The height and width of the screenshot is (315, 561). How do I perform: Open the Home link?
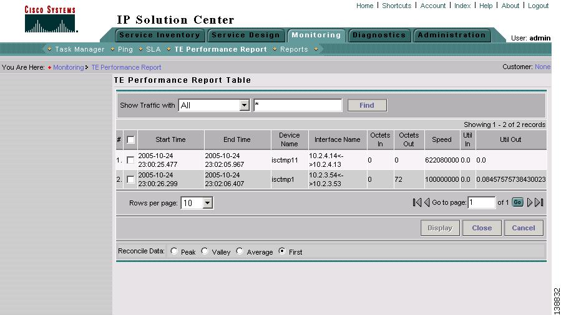[x=364, y=6]
